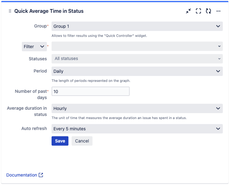Screen dimensions: 230x185
Task: Expand the All statuses dropdown
Action: click(x=137, y=58)
